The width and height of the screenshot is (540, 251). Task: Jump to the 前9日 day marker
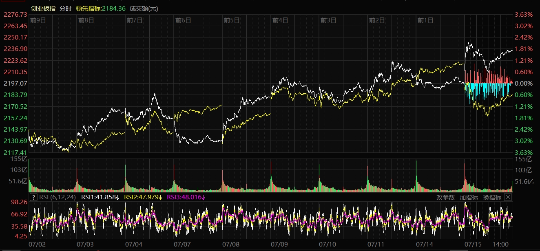coord(38,20)
